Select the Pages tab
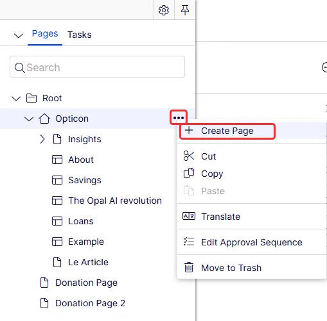 (45, 33)
